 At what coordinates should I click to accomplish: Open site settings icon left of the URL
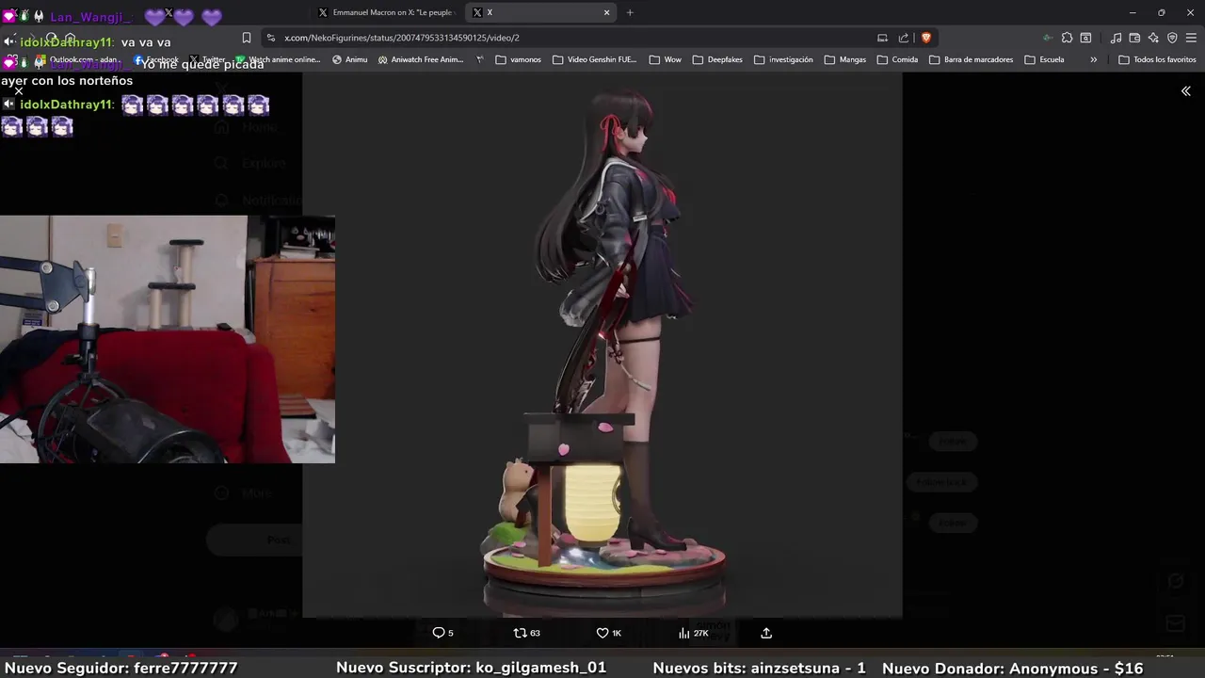[x=271, y=38]
